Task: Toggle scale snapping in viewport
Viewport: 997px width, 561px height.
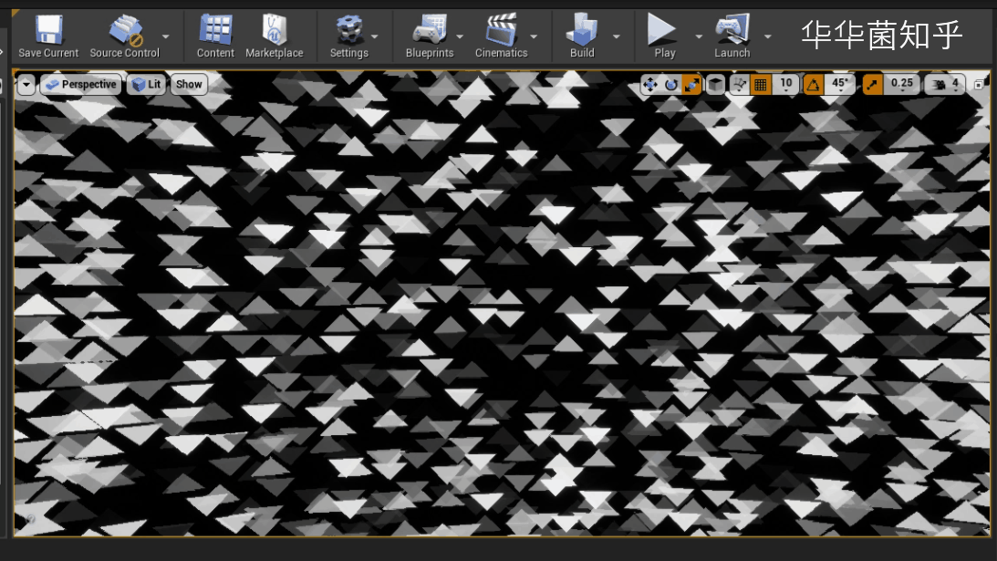Action: pyautogui.click(x=872, y=84)
